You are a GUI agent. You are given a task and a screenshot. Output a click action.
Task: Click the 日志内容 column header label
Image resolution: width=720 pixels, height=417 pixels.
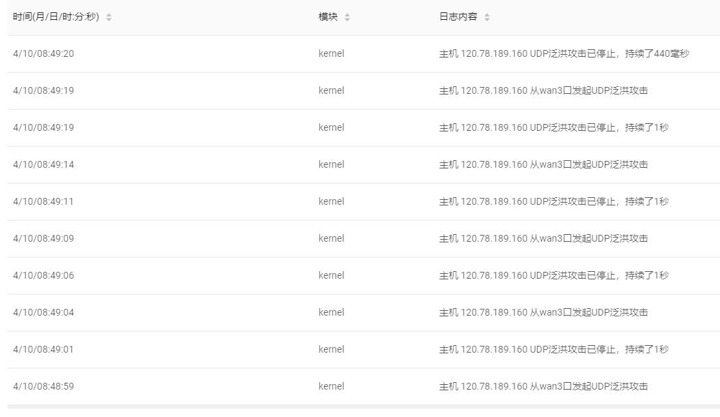click(x=458, y=16)
